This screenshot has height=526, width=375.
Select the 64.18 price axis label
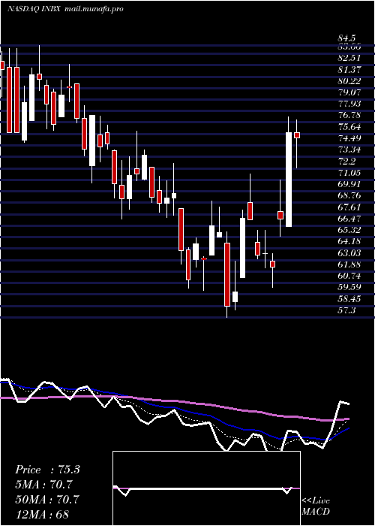[349, 241]
